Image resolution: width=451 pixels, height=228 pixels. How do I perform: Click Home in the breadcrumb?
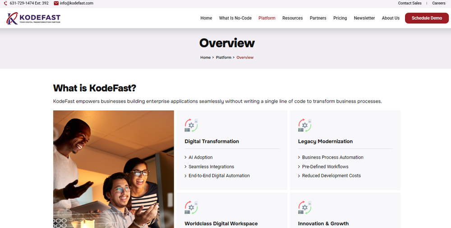coord(205,58)
